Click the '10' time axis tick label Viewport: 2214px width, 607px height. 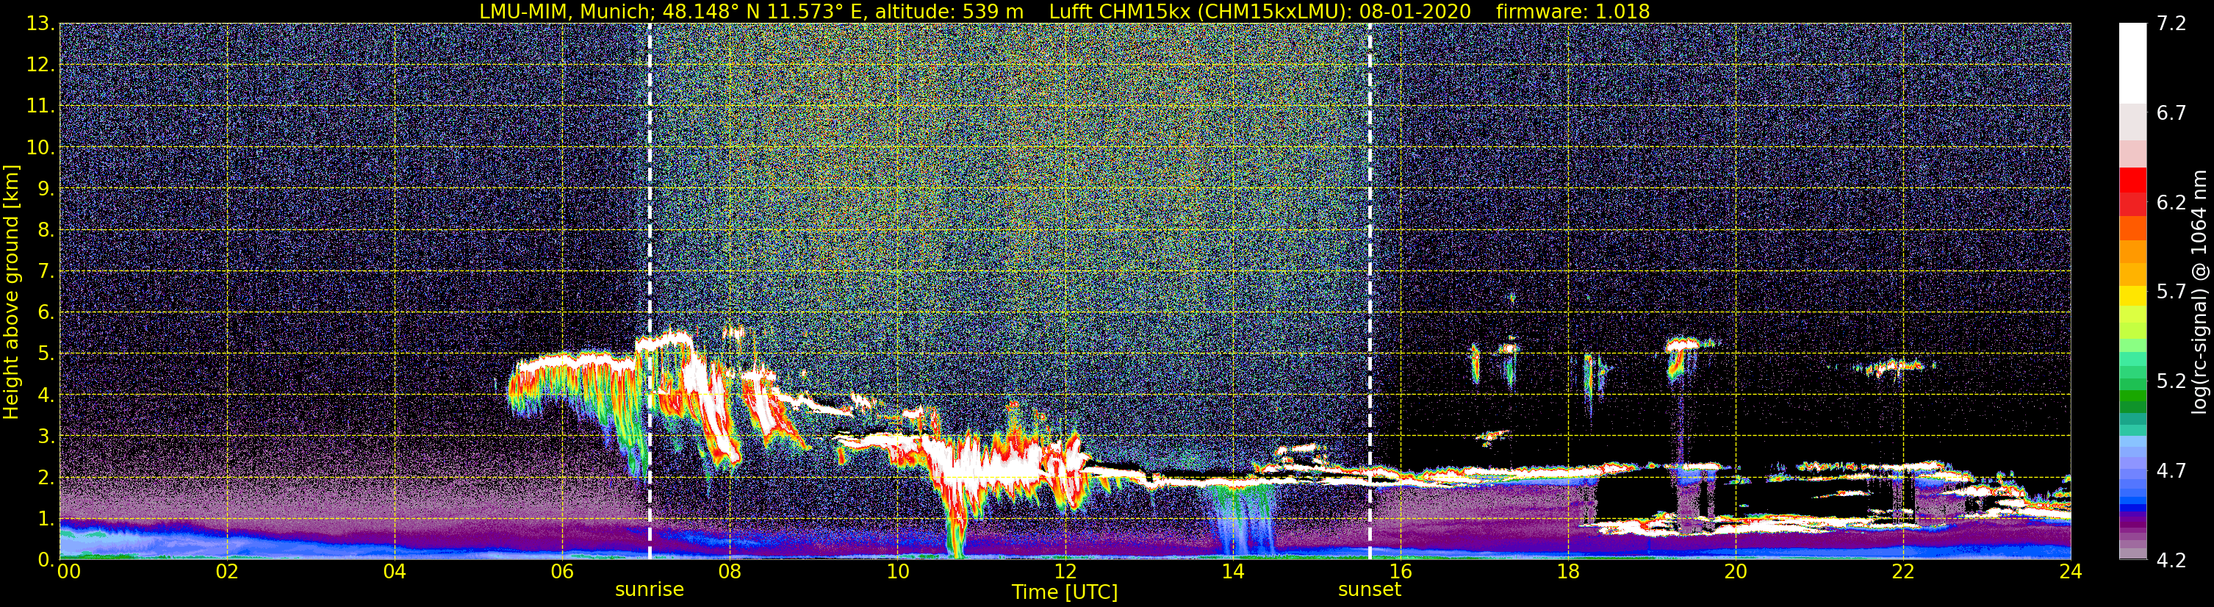pos(897,572)
